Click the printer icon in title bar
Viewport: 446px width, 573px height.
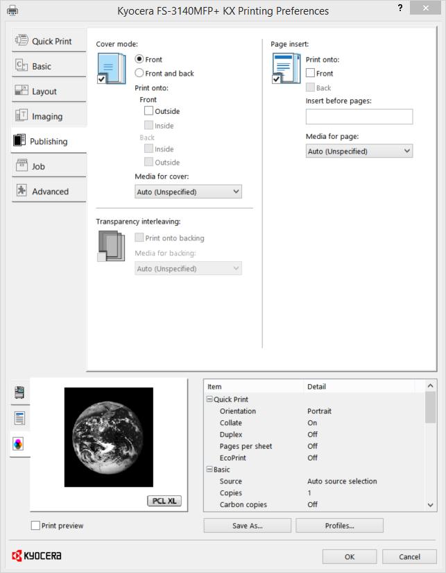[12, 10]
